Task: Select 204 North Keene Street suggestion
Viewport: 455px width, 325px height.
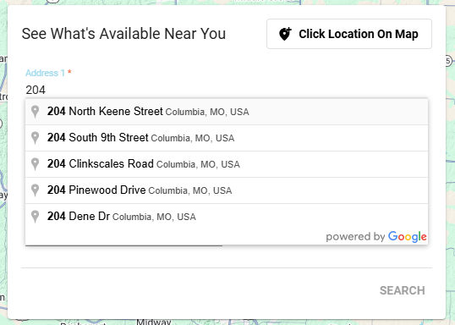Action: point(227,112)
